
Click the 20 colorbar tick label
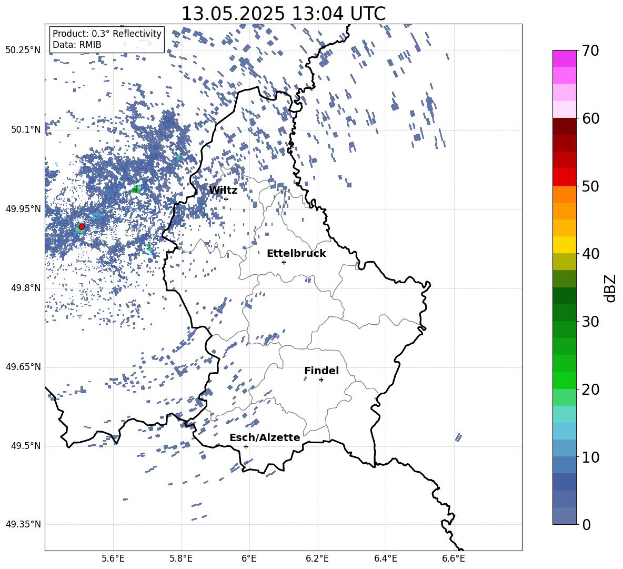pyautogui.click(x=590, y=390)
